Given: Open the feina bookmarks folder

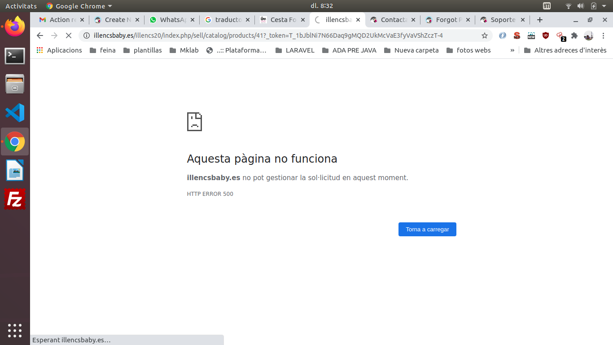Looking at the screenshot, I should coord(103,50).
